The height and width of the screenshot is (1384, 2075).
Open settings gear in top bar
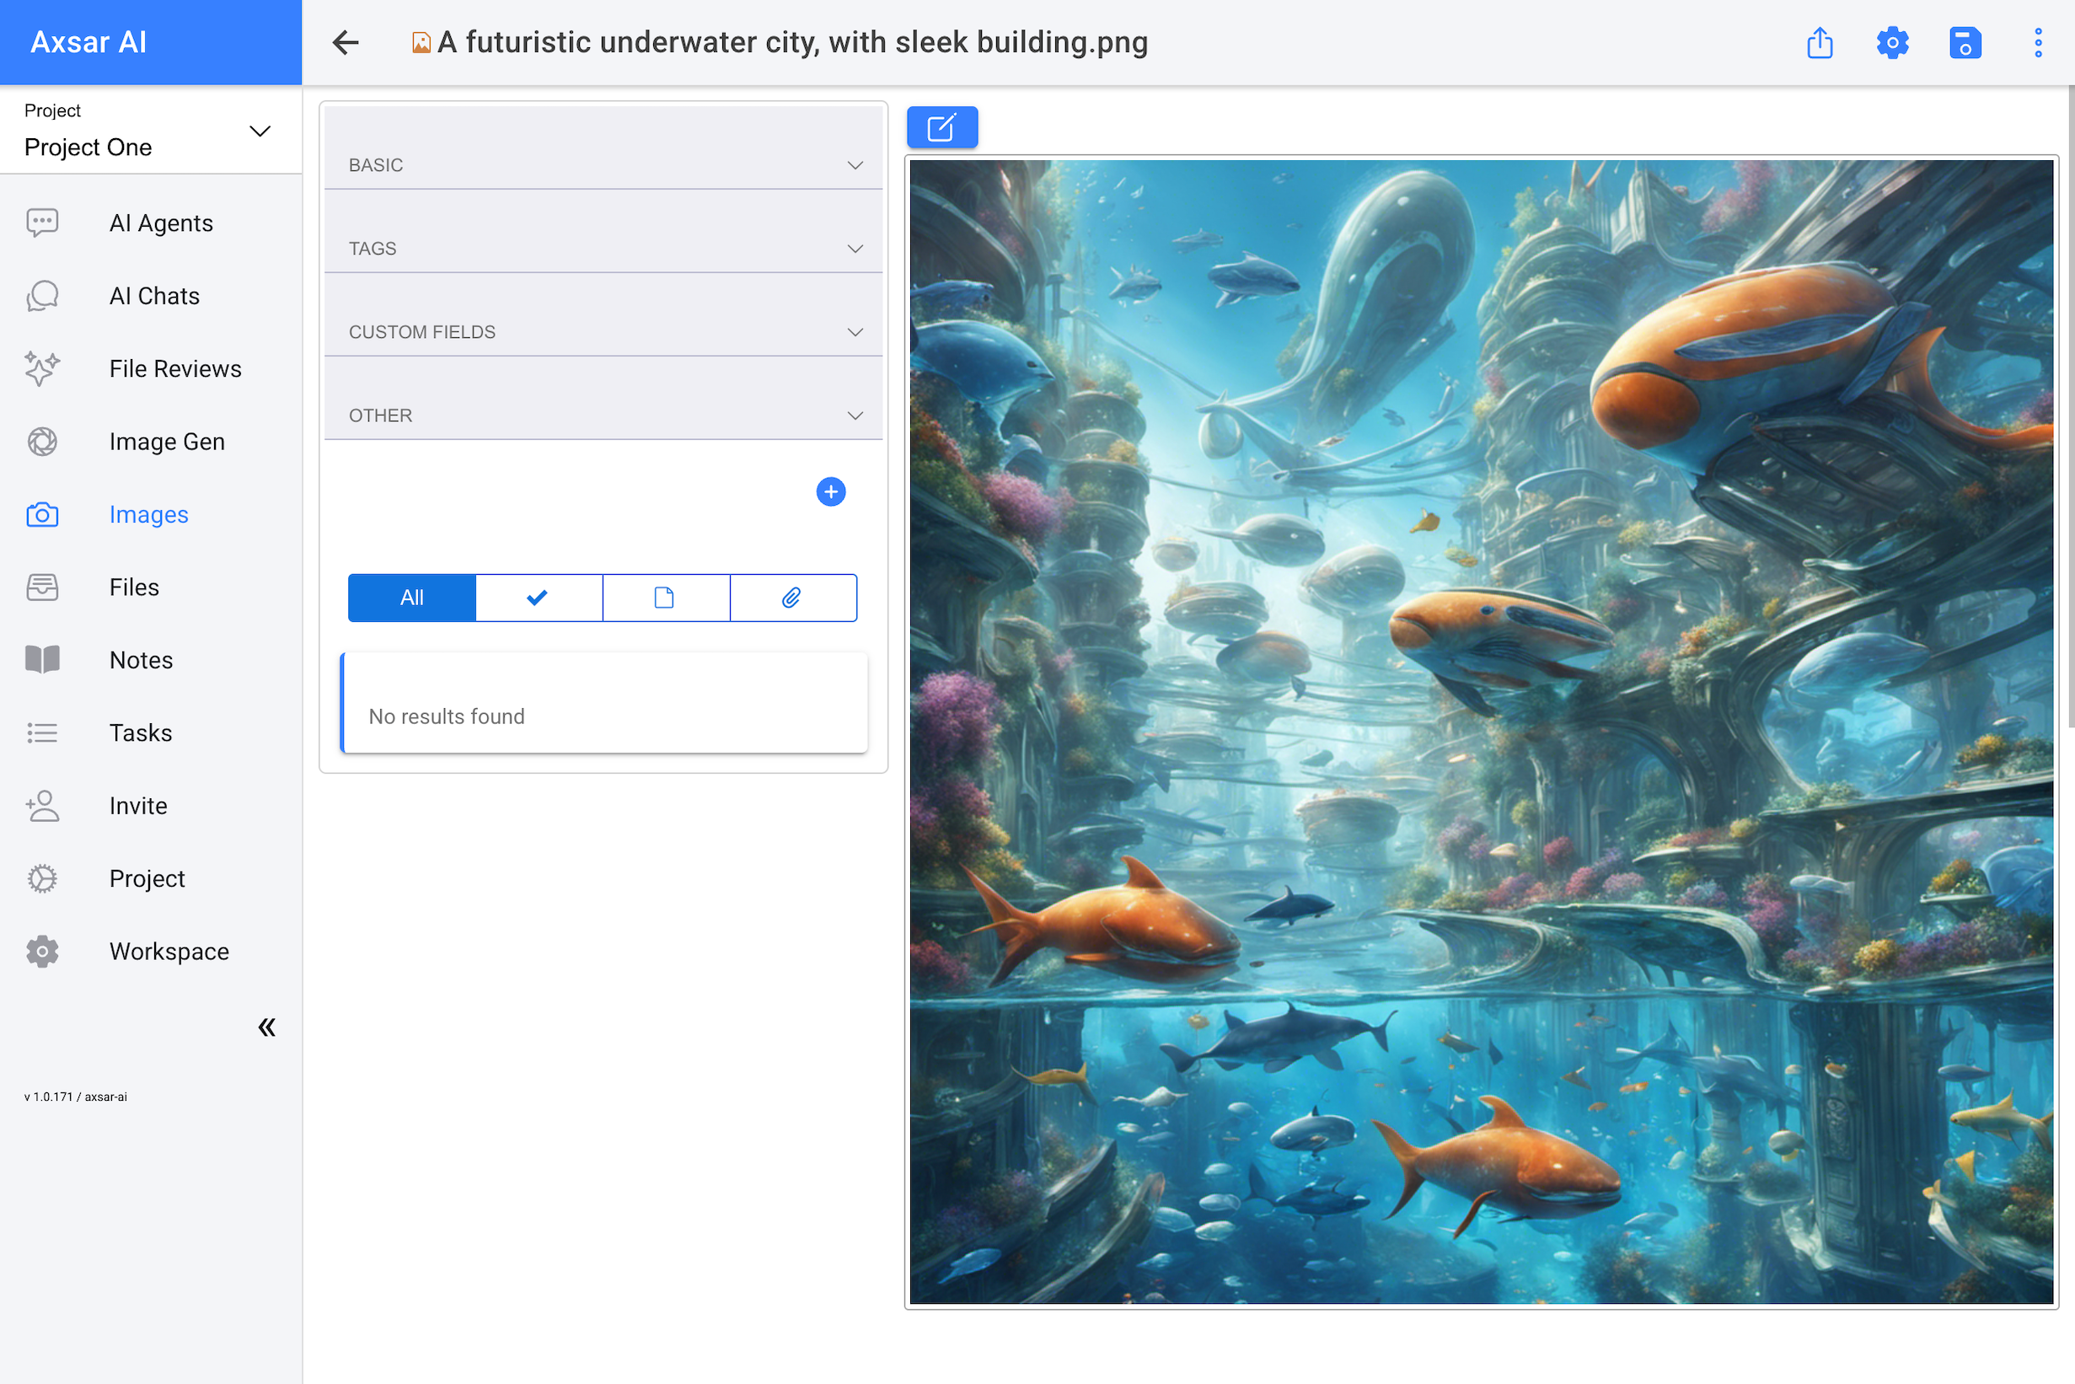[1891, 42]
